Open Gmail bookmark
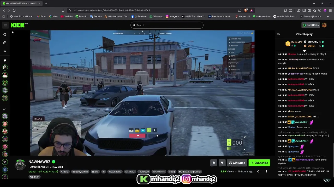Image resolution: width=334 pixels, height=187 pixels. 41,16
